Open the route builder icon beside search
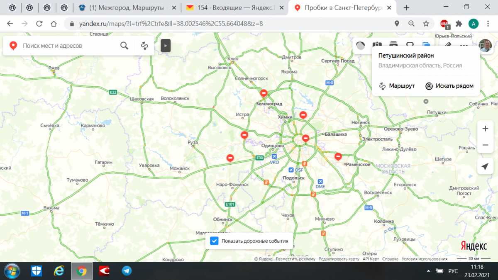Image resolution: width=498 pixels, height=280 pixels. [144, 46]
